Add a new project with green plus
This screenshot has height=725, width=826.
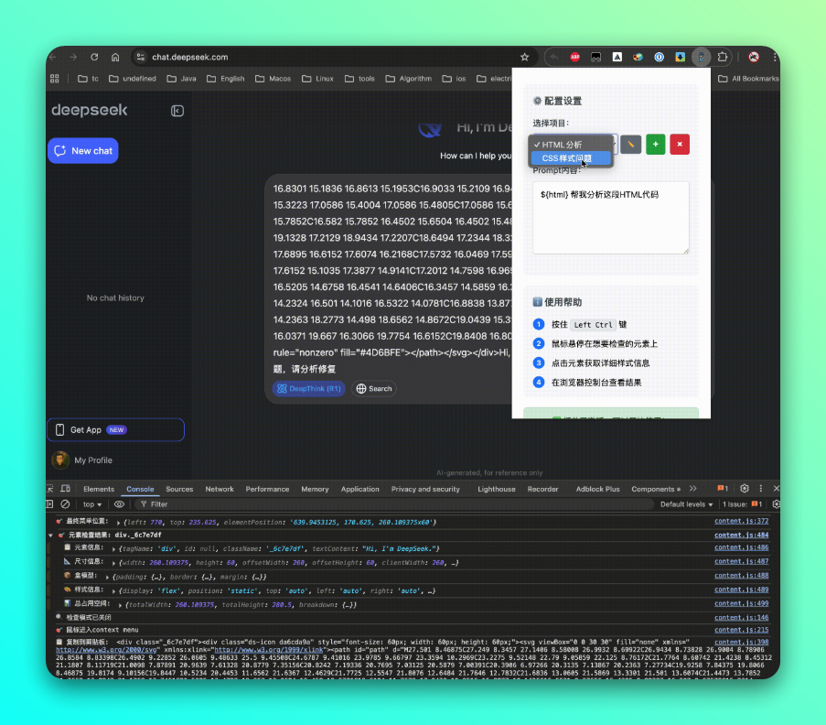point(655,144)
